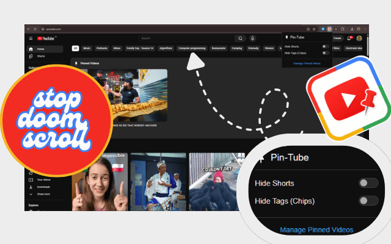
Task: Open the site info icon beside youtube.com
Action: pyautogui.click(x=43, y=29)
